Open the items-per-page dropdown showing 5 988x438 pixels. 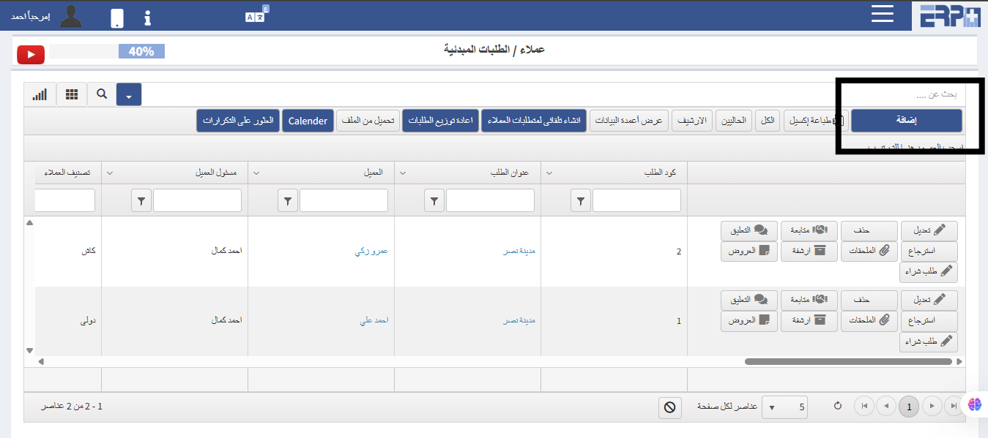click(784, 406)
